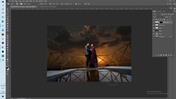Select the Background layer row

pos(163,37)
